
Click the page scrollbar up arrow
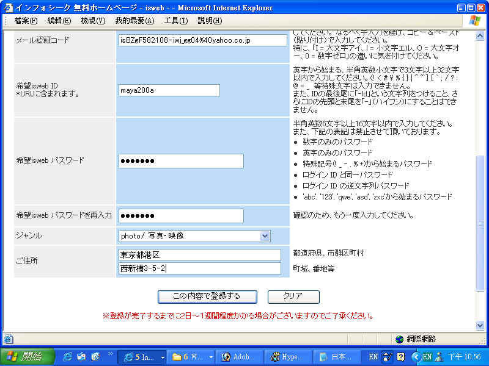point(480,35)
